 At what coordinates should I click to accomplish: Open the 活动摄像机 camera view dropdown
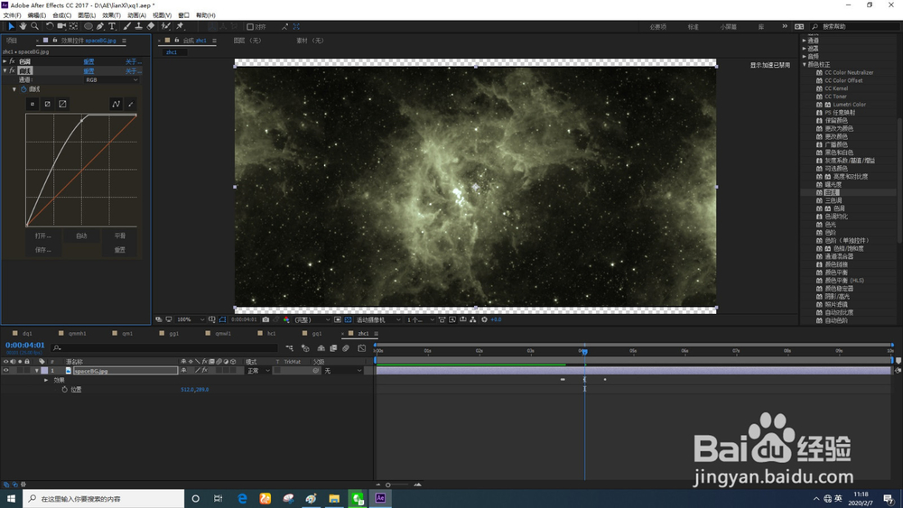(378, 319)
